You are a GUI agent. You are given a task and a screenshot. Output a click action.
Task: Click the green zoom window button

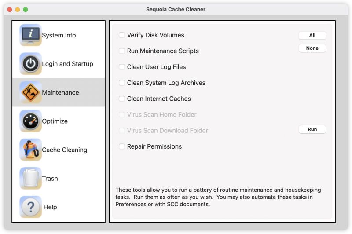click(x=26, y=9)
